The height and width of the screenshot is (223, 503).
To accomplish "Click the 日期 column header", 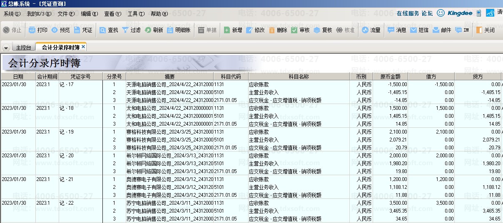I will (x=18, y=77).
